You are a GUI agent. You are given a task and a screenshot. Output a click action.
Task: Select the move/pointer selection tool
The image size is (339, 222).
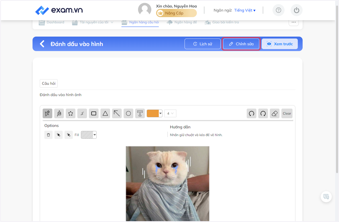pos(47,113)
